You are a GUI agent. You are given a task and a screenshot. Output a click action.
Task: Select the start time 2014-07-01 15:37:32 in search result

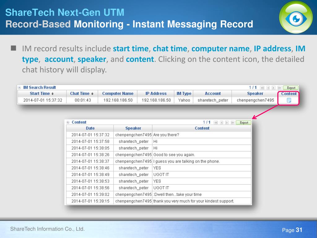point(43,100)
